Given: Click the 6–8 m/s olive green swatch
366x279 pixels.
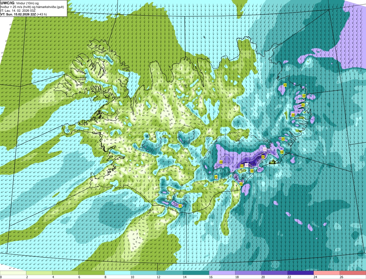Looking at the screenshot, I should coord(91,273).
